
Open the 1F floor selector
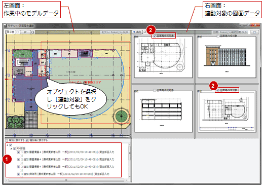25,32
